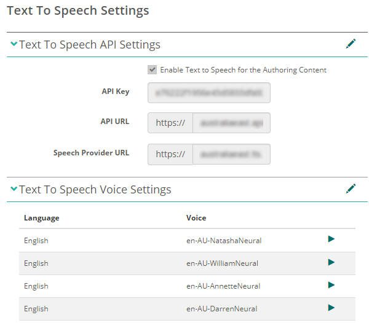Click the Language column header

(42, 218)
